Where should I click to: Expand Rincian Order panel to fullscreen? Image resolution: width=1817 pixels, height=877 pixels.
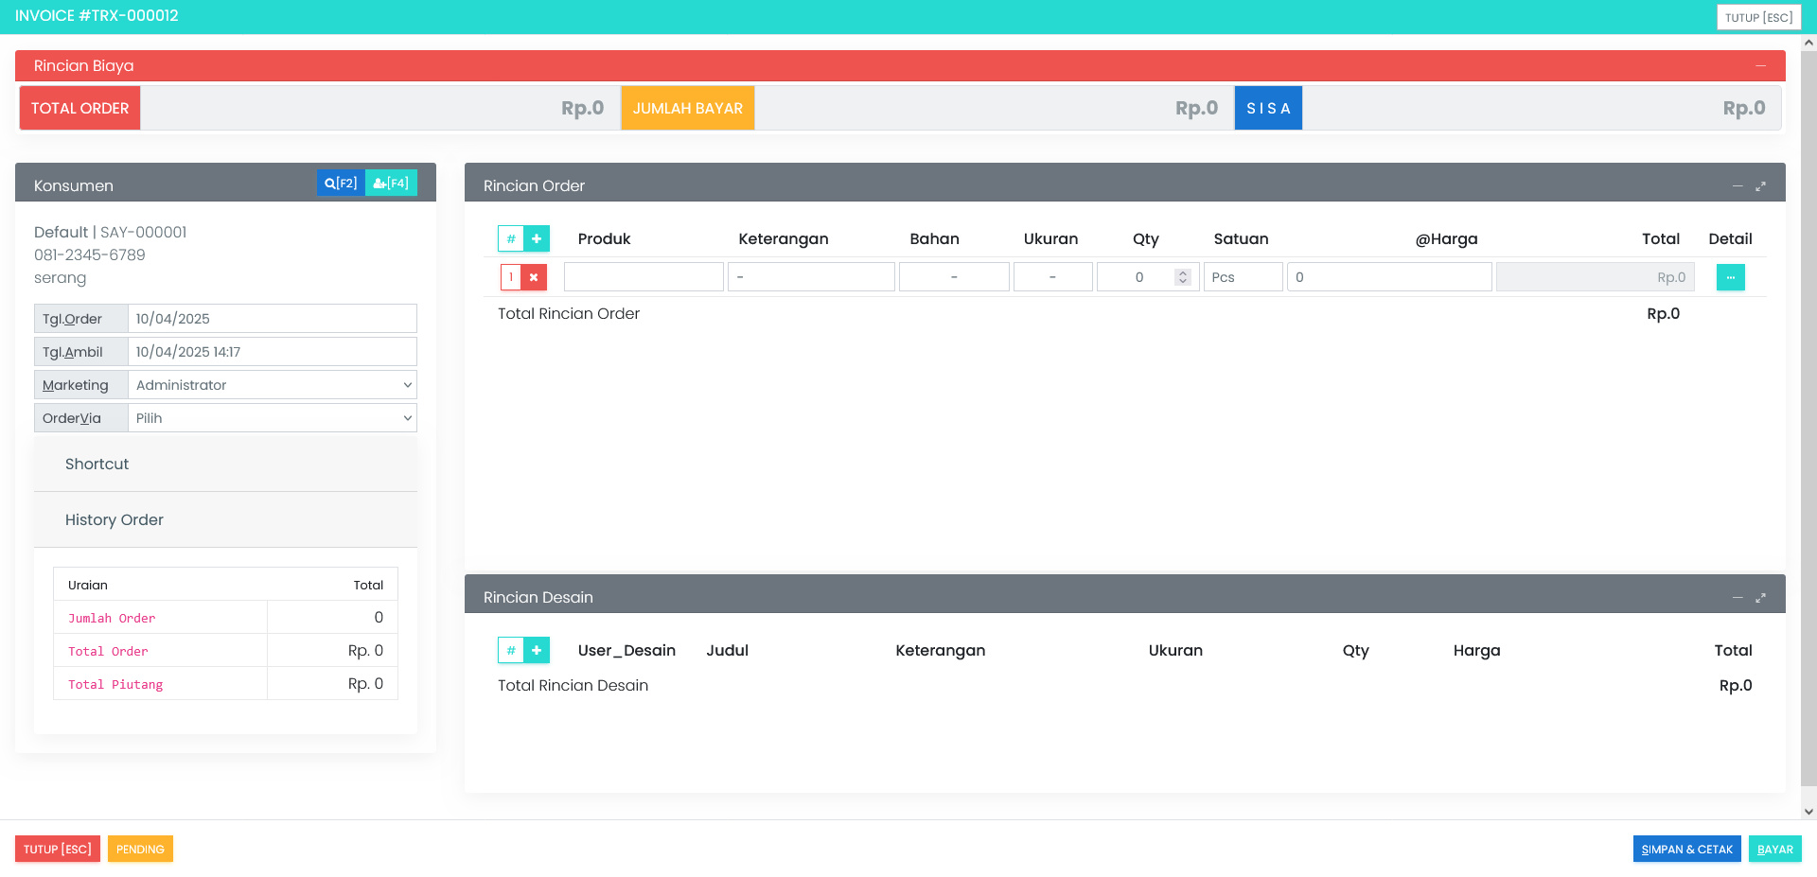(x=1760, y=186)
